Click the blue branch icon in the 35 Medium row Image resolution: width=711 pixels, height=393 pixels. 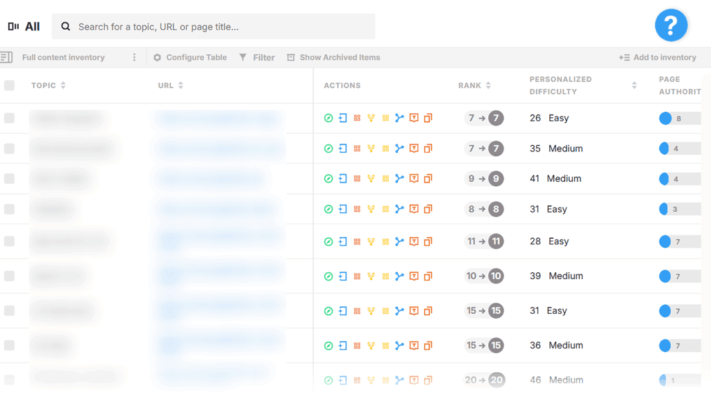(399, 148)
